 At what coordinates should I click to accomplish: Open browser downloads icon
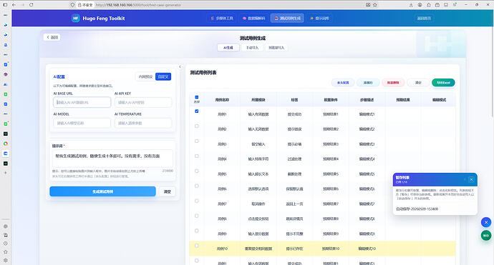click(411, 5)
